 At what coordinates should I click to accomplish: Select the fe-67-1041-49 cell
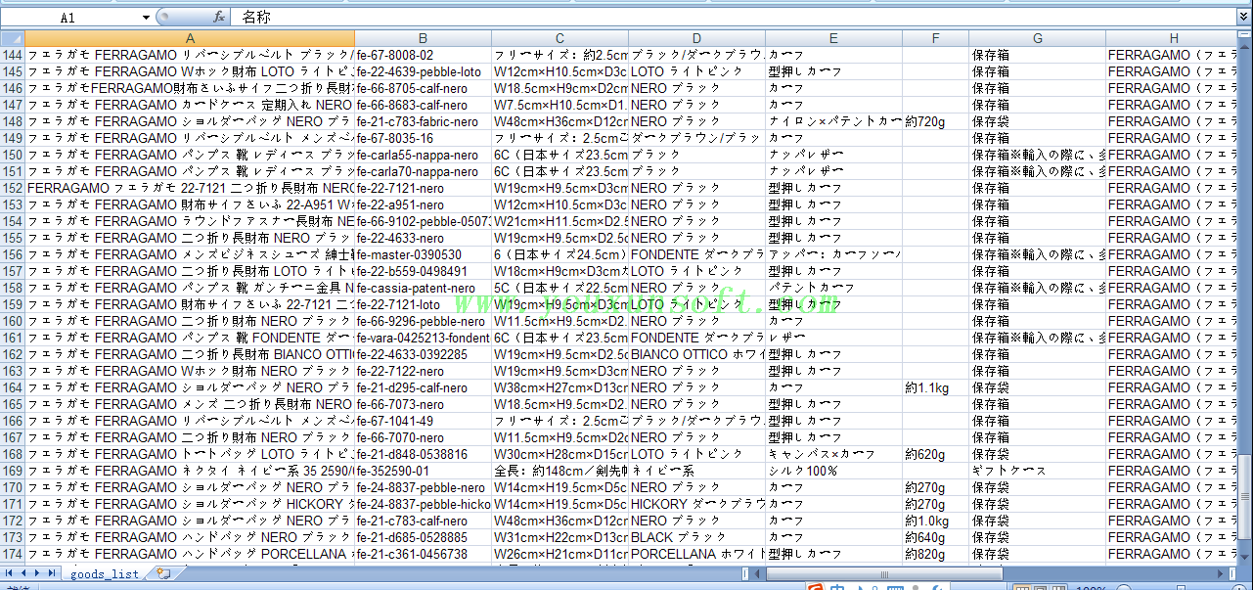(423, 421)
